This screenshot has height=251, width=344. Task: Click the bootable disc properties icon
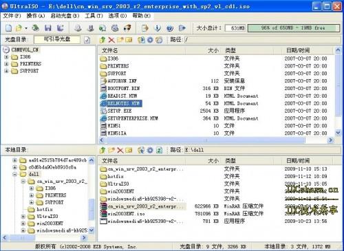coord(87,40)
